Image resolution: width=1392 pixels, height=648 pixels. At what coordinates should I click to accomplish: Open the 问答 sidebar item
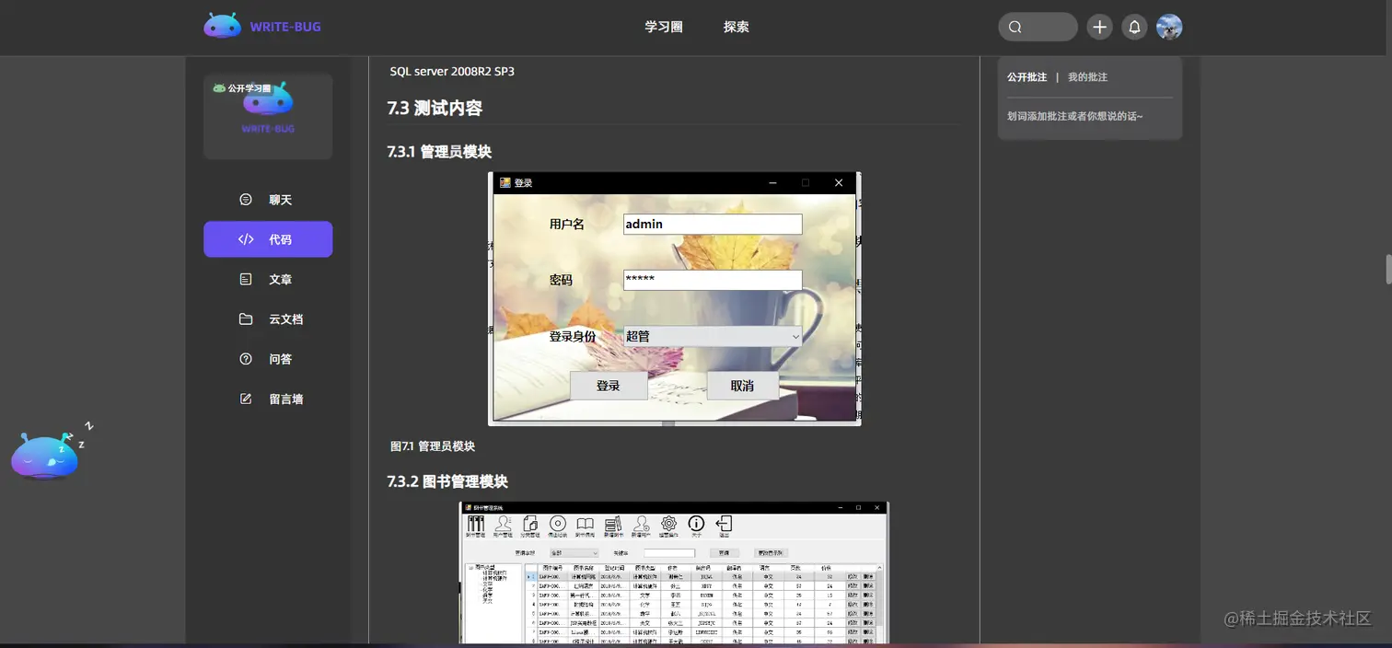pyautogui.click(x=268, y=359)
